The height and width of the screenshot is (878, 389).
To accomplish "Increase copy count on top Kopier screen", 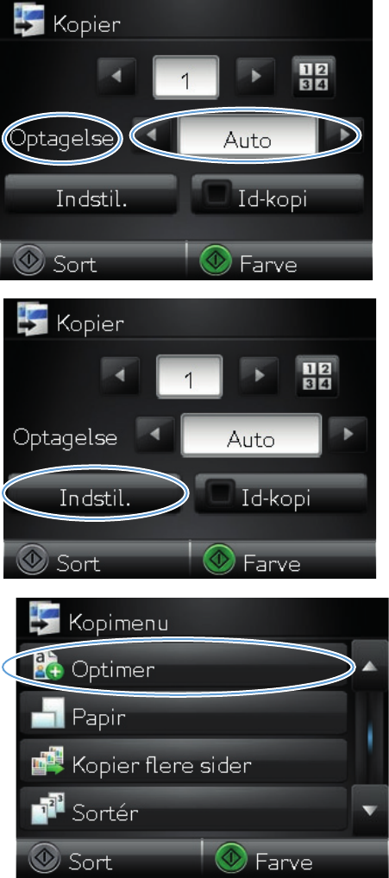I will click(x=254, y=77).
